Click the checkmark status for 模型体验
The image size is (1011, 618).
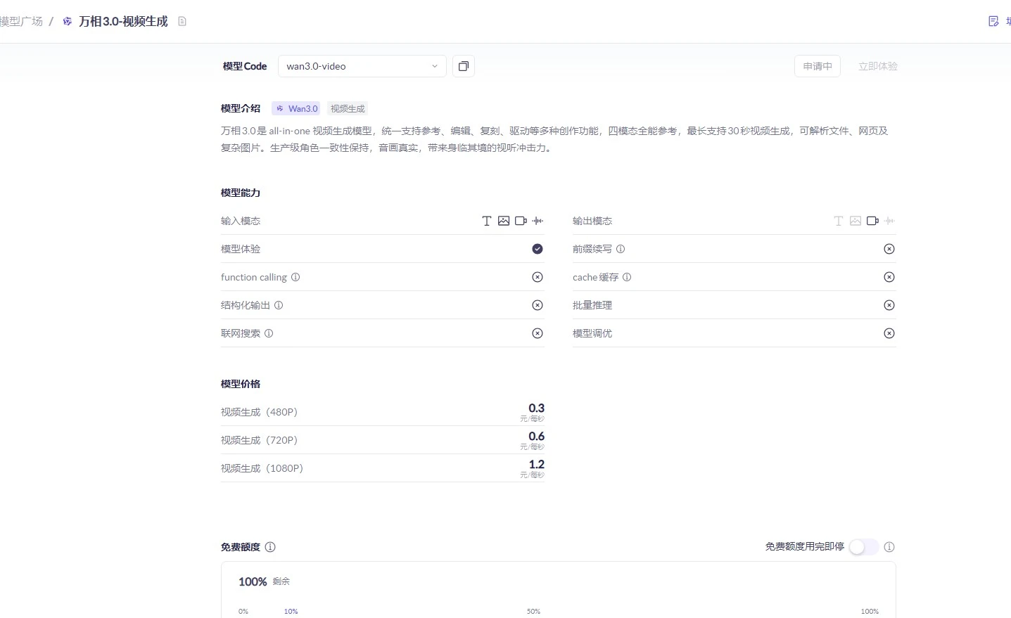click(538, 249)
